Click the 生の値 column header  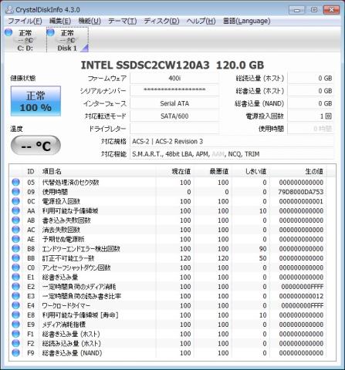298,171
